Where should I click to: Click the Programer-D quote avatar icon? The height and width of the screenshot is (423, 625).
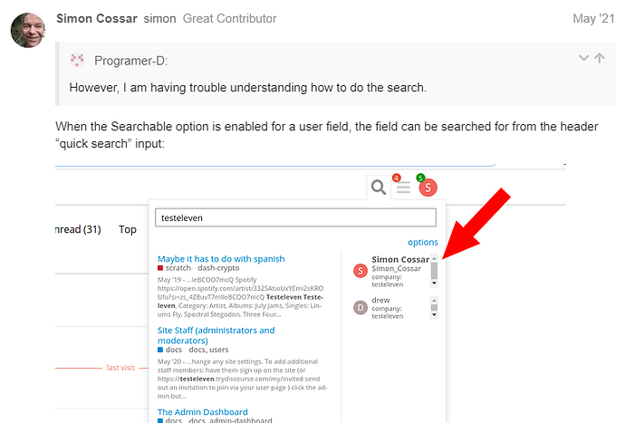(x=77, y=60)
